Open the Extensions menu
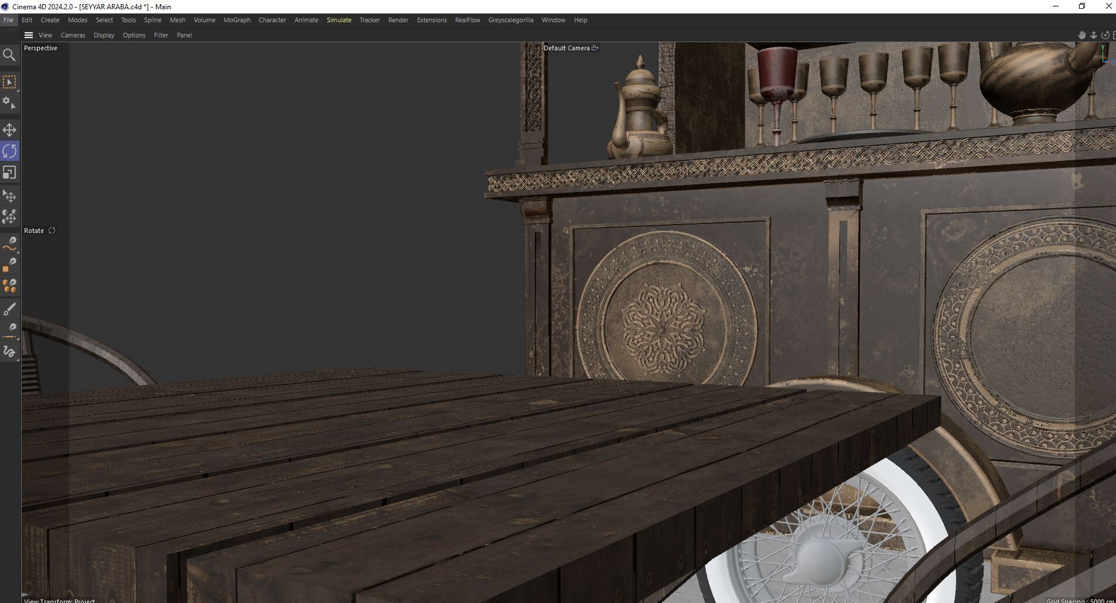The width and height of the screenshot is (1116, 603). [x=432, y=20]
